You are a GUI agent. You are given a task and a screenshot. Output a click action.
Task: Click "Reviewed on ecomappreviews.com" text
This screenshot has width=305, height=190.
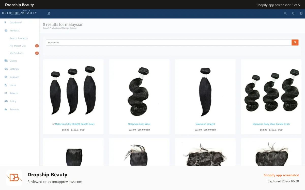(55, 182)
